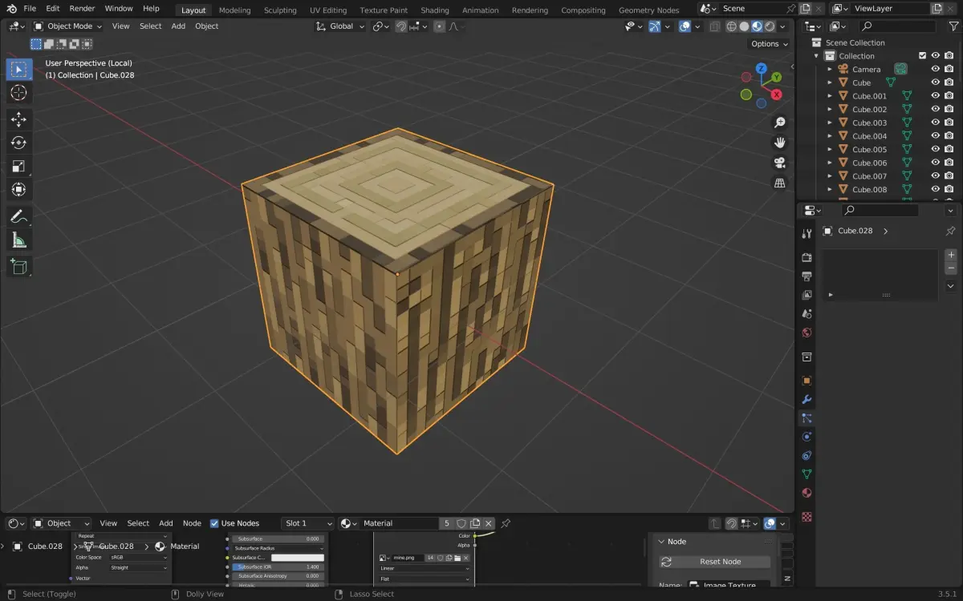Open the Output properties tab
Screen dimensions: 963x601
tap(807, 276)
